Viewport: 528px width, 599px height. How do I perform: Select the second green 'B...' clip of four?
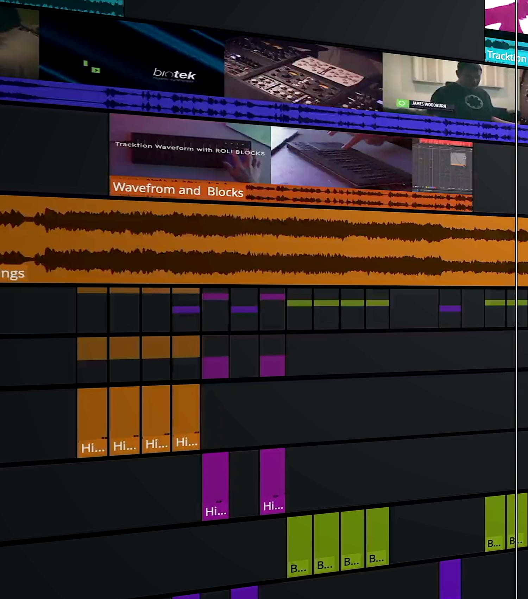tap(326, 543)
